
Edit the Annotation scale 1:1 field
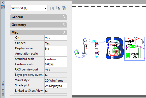click(56, 54)
